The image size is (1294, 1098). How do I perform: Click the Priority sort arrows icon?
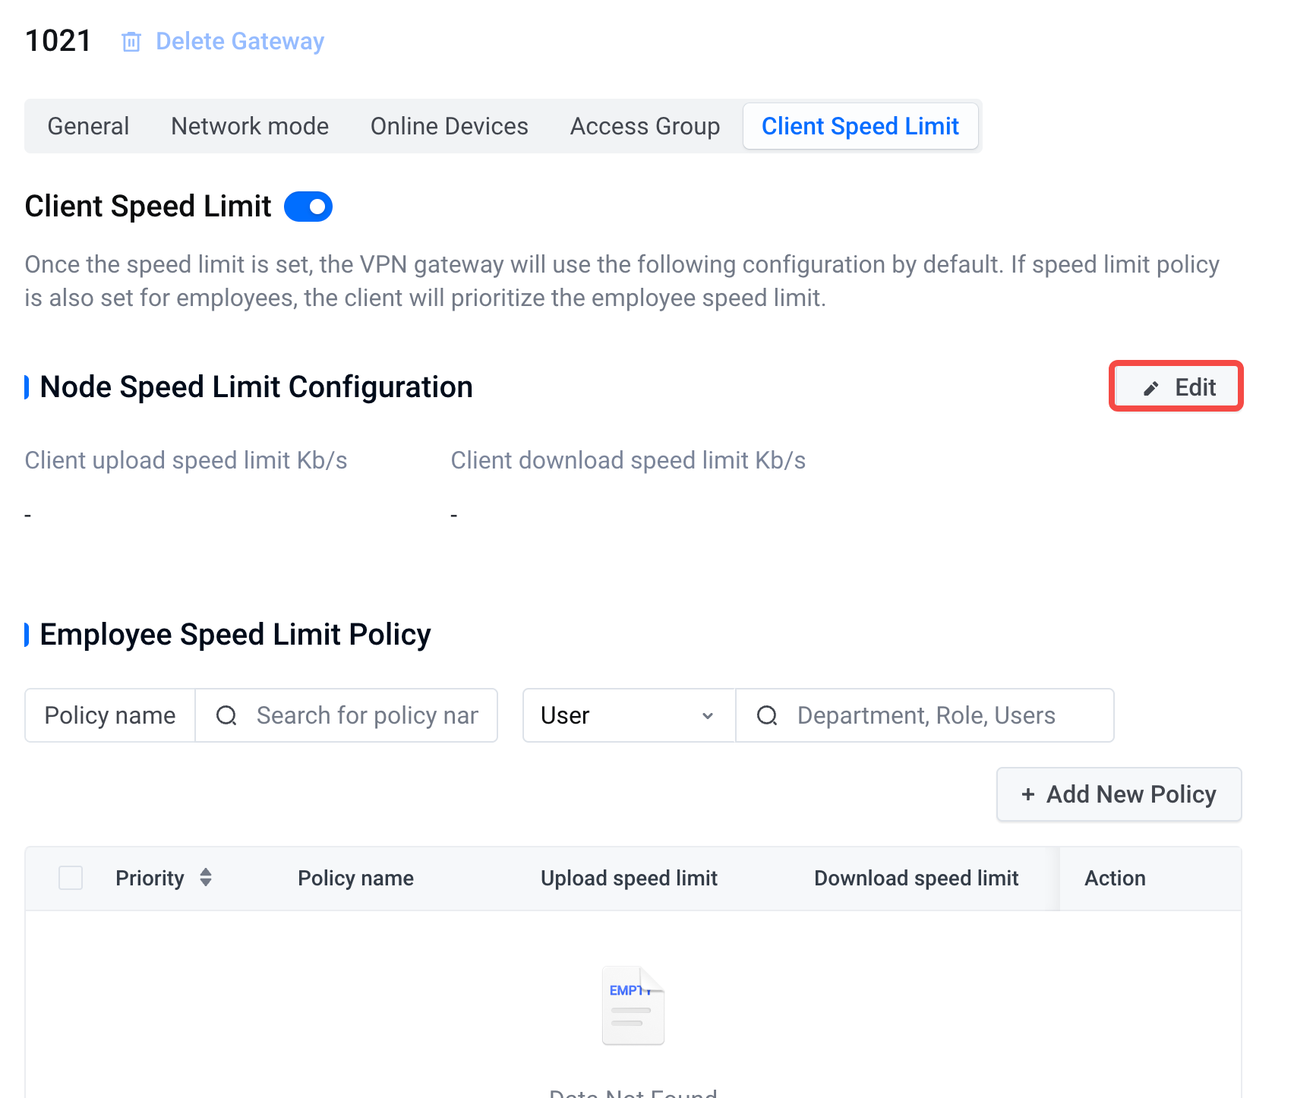click(x=206, y=878)
